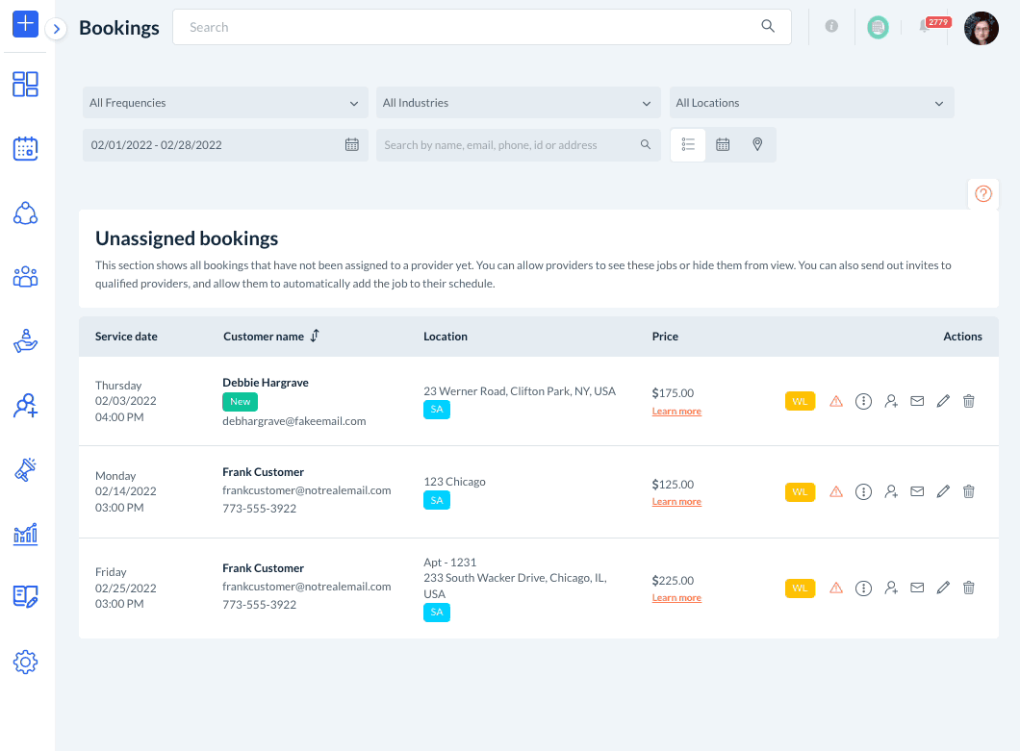Assign provider to Debbie Hargrave's booking
The image size is (1020, 751).
click(x=891, y=401)
